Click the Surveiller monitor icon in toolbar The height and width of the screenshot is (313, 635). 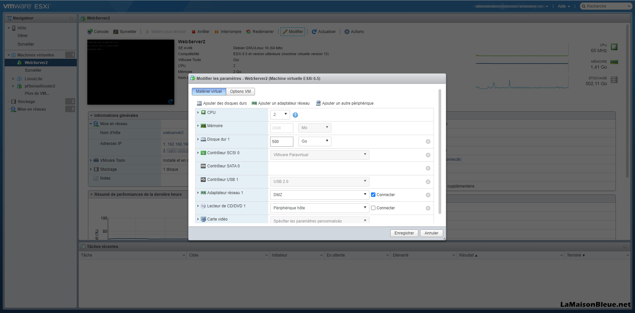pyautogui.click(x=116, y=32)
